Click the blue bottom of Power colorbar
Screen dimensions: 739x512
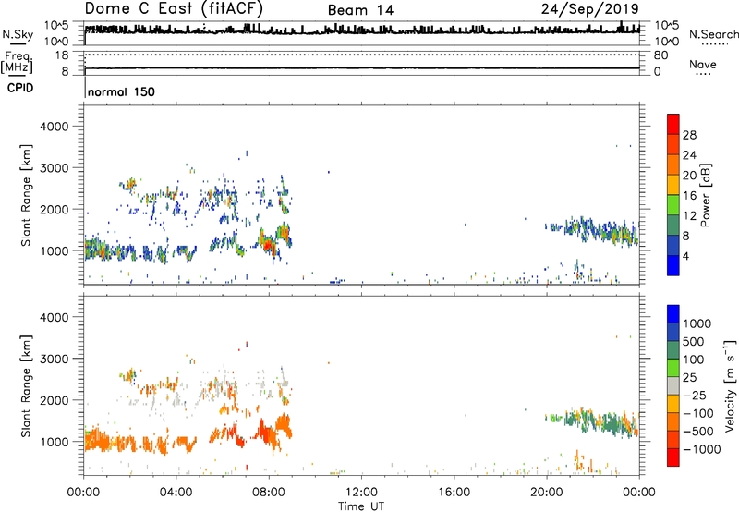point(673,265)
